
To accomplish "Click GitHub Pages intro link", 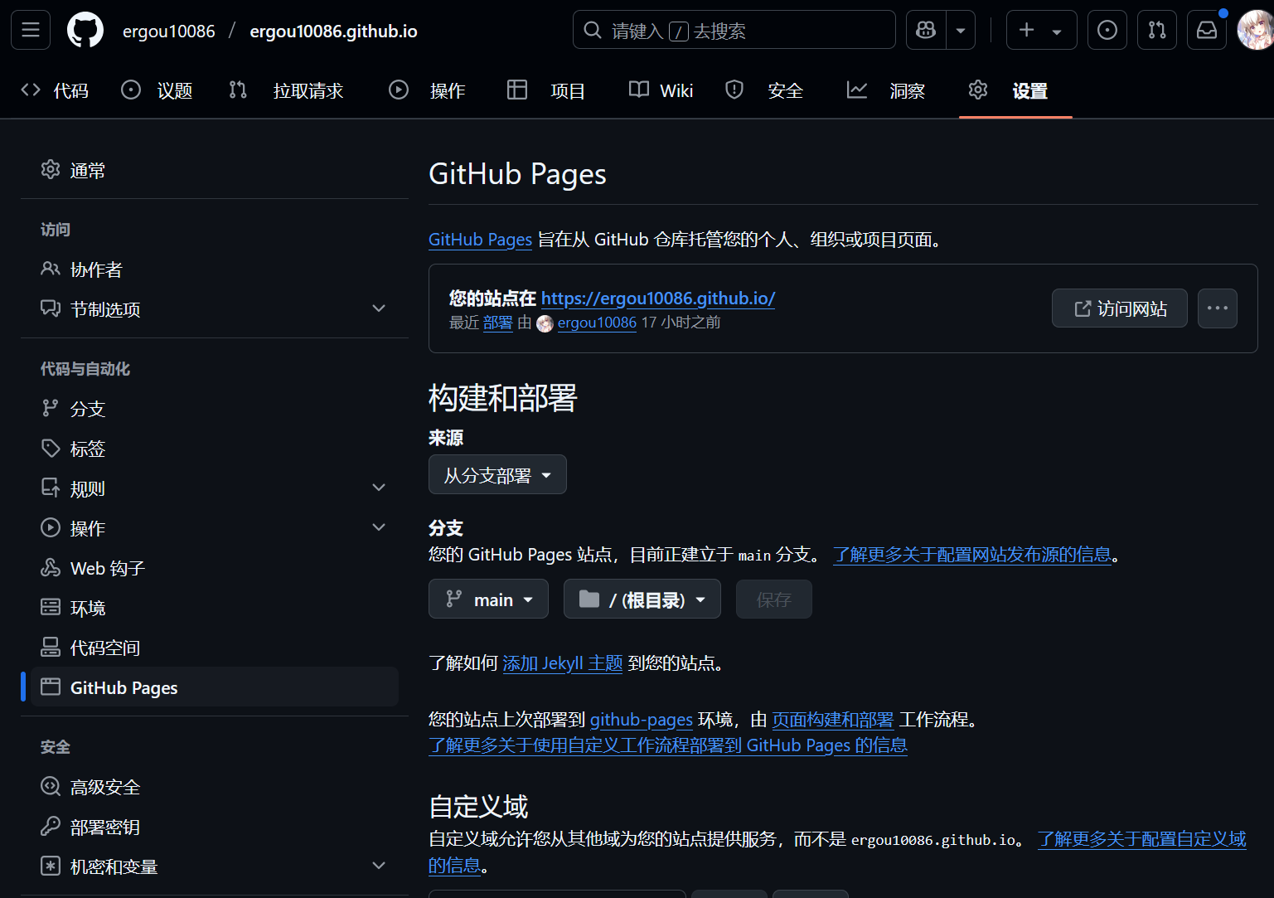I will tap(480, 240).
